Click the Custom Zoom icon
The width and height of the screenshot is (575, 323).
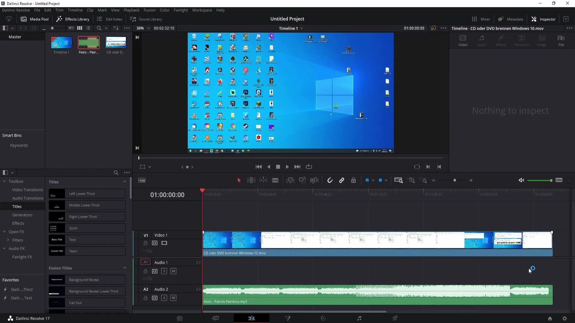coord(423,180)
